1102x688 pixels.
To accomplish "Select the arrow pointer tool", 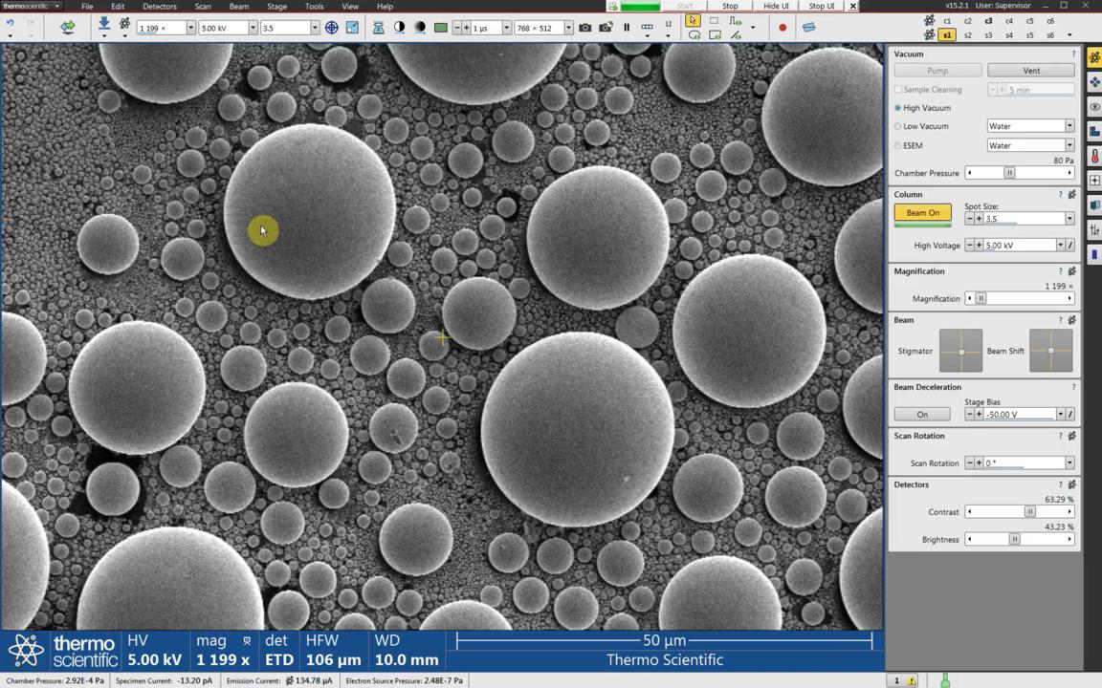I will (x=693, y=20).
